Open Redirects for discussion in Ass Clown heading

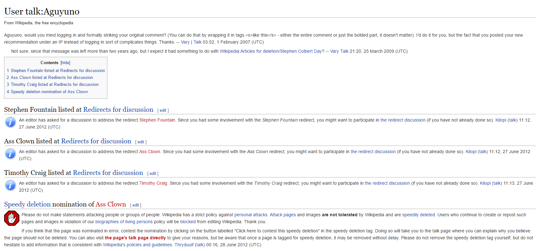pyautogui.click(x=96, y=141)
